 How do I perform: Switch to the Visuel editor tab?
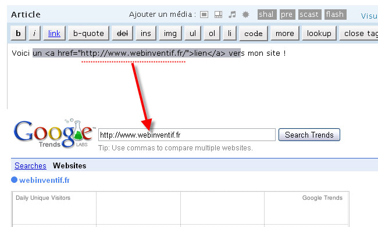click(x=369, y=16)
